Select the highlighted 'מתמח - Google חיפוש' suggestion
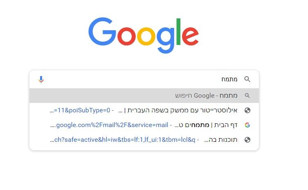The image size is (308, 190). (144, 96)
